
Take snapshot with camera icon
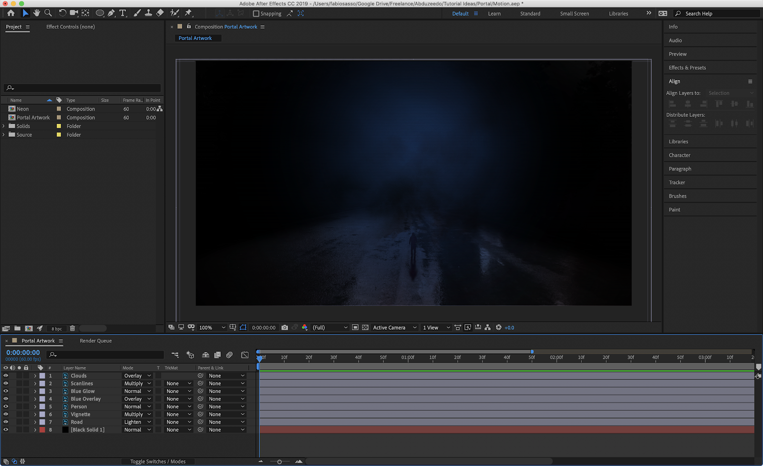285,328
